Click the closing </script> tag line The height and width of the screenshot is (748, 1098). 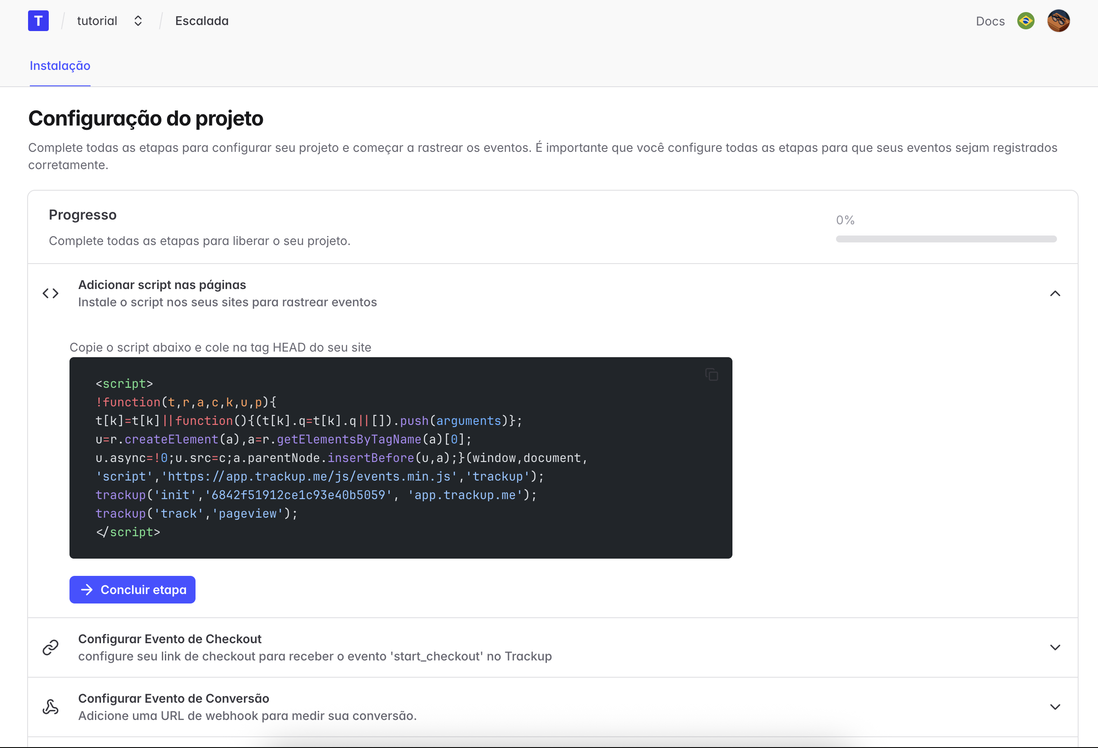tap(128, 532)
